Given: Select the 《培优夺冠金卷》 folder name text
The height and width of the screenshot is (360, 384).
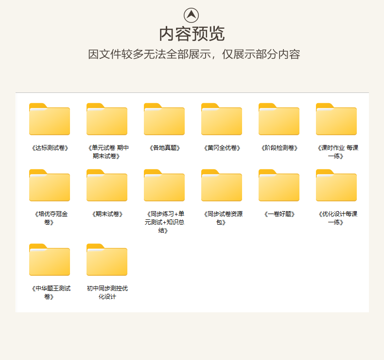Looking at the screenshot, I should [51, 218].
